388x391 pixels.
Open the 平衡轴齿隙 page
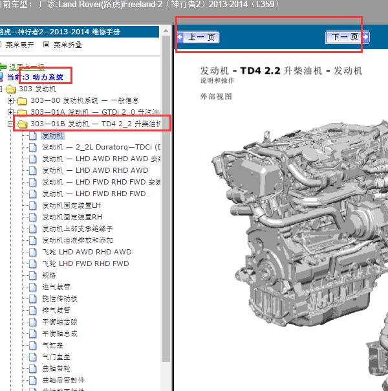pos(59,322)
